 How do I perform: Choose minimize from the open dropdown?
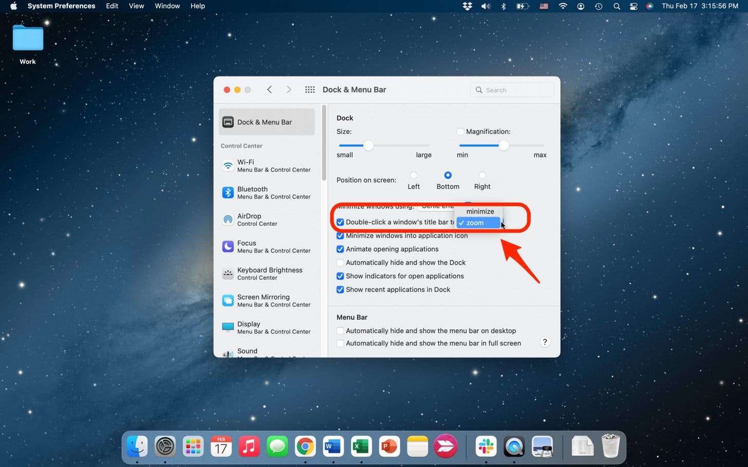pos(479,211)
